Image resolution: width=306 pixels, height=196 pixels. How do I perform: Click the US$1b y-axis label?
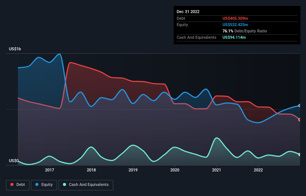tap(15, 49)
